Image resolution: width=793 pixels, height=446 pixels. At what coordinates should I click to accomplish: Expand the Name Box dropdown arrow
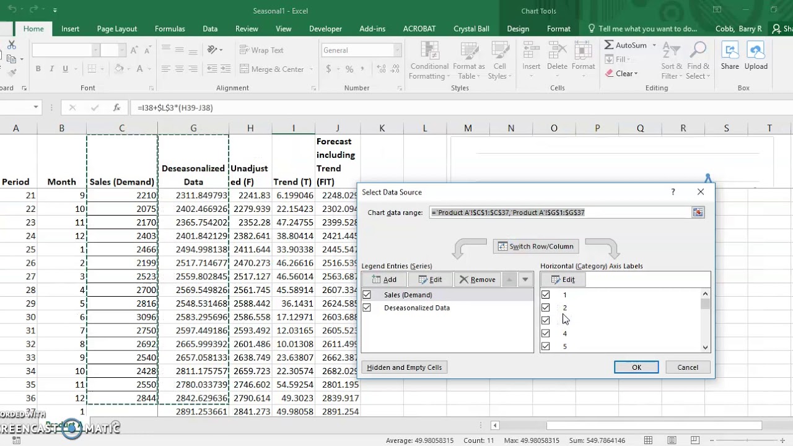(x=35, y=108)
